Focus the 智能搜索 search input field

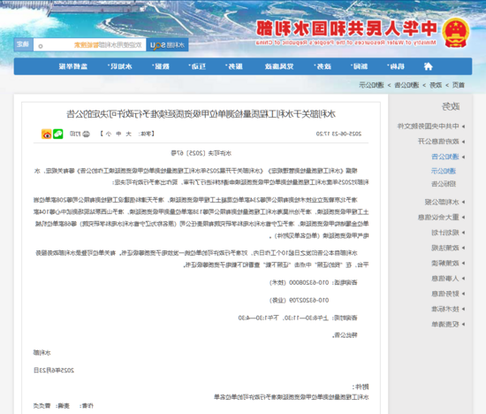point(89,45)
